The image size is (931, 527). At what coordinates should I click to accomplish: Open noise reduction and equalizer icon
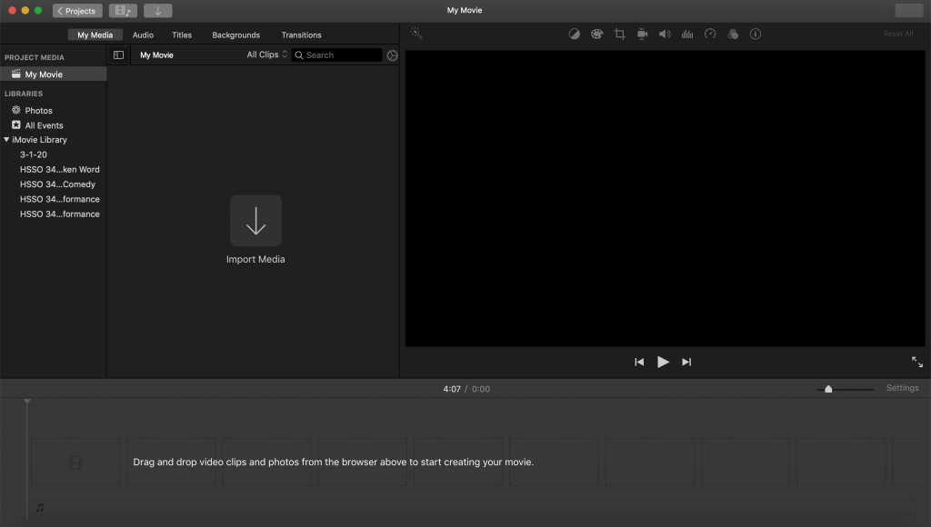(x=687, y=34)
